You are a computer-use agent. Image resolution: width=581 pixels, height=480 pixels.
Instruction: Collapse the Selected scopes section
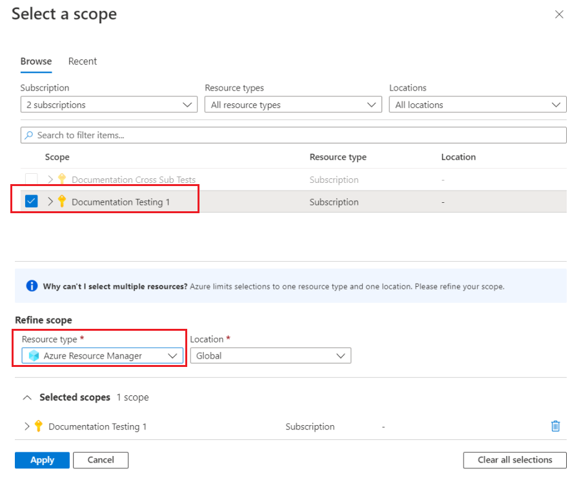point(27,397)
